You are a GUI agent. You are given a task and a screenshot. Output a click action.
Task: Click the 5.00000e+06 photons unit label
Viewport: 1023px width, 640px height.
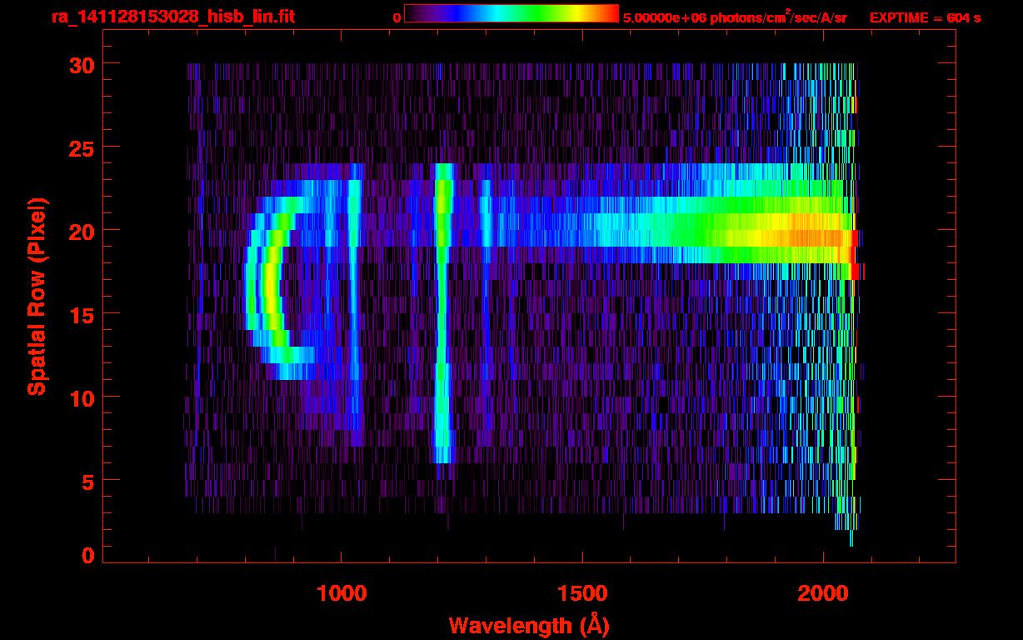click(735, 17)
